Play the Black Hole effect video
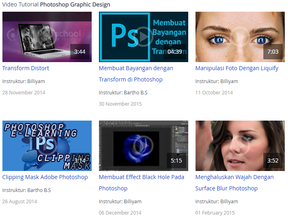 tap(143, 146)
